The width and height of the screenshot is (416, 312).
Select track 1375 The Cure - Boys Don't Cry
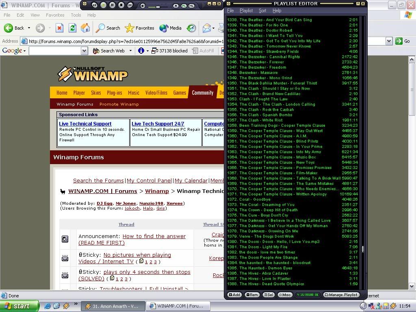[292, 215]
